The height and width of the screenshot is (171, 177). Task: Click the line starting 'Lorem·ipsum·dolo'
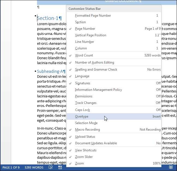(51, 24)
